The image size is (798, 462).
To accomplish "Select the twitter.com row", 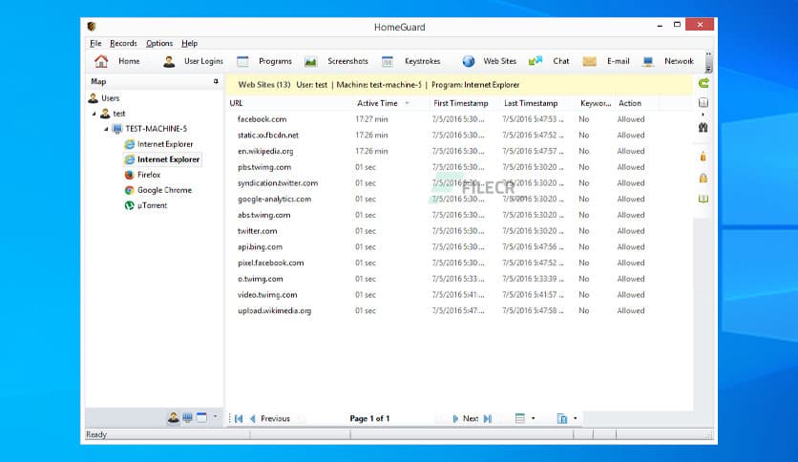I will click(459, 231).
